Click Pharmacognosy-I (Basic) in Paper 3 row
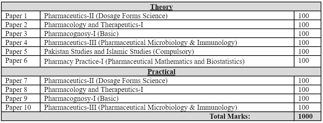323x123 pixels. coord(81,33)
